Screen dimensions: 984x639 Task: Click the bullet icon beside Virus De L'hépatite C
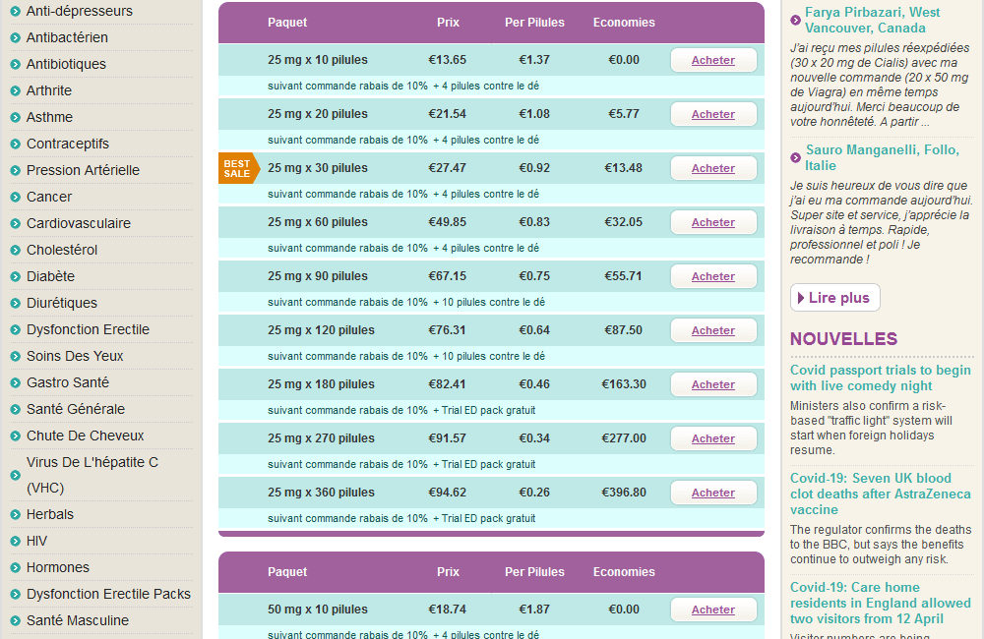tap(16, 476)
